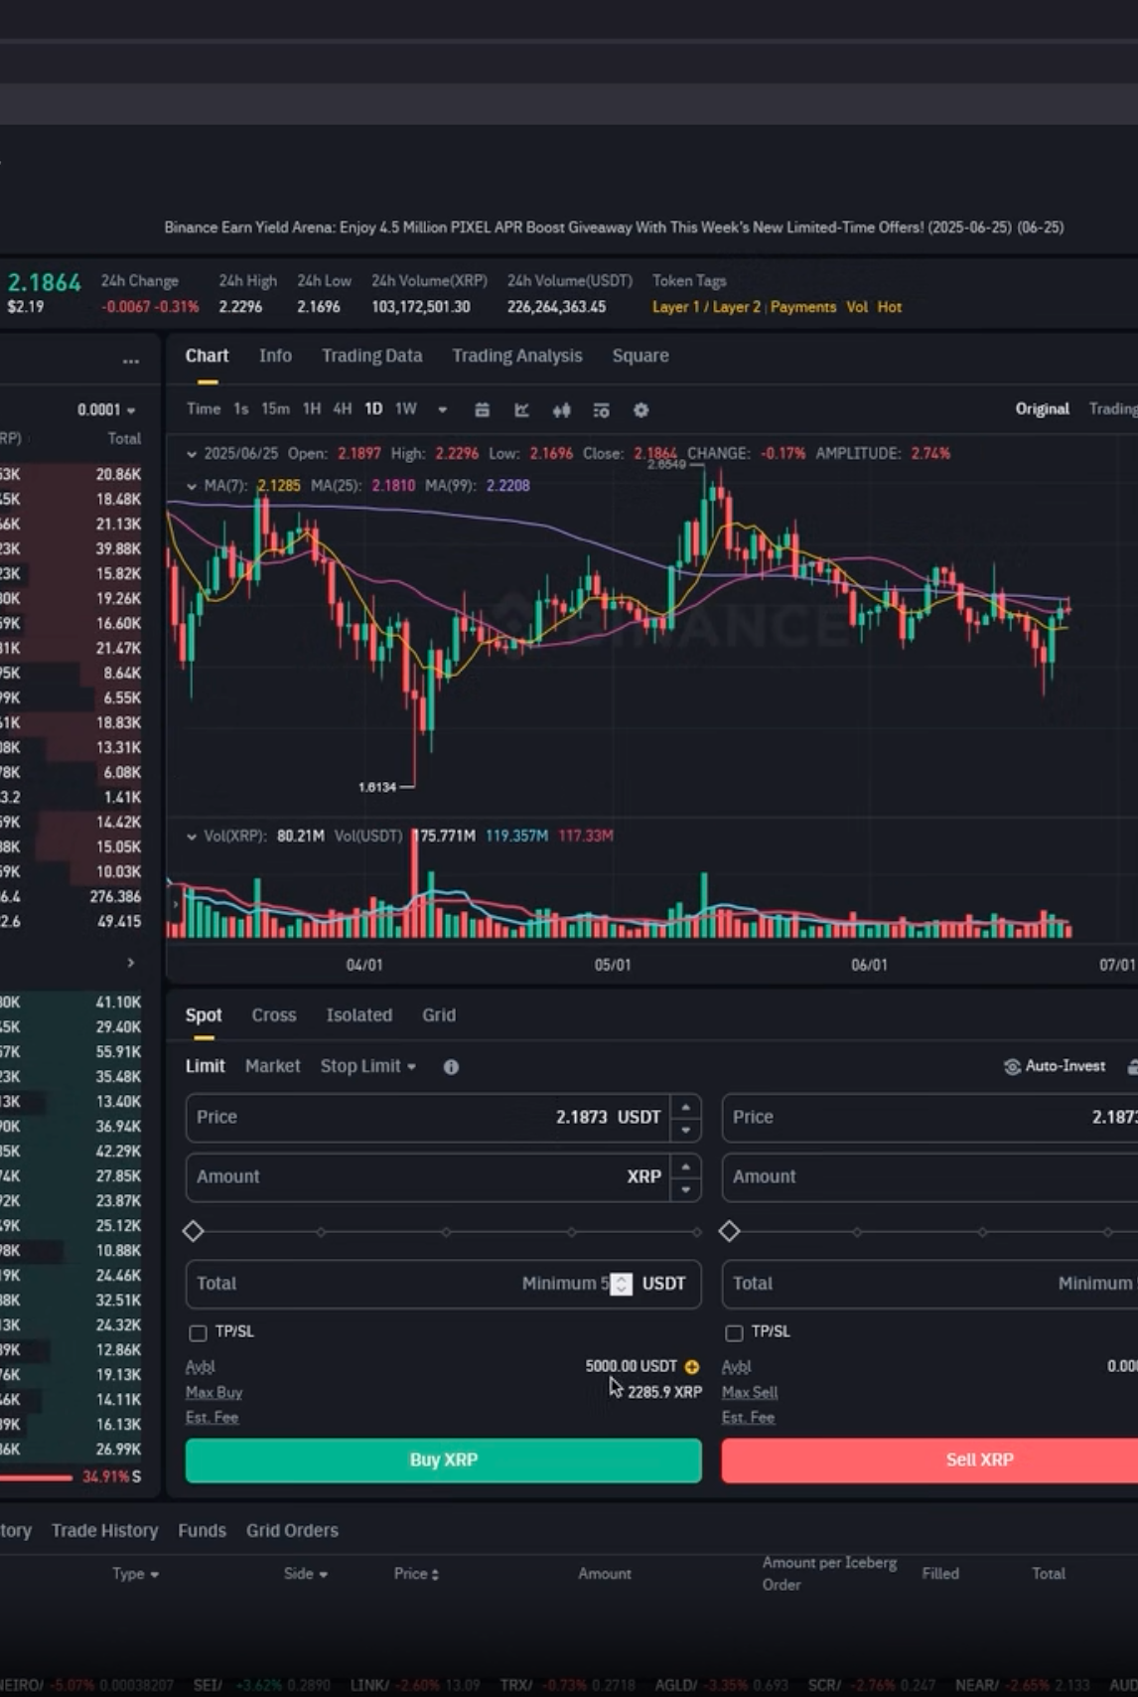Increase buy XRP amount up arrow
Screen dimensions: 1138x1697
(685, 1165)
